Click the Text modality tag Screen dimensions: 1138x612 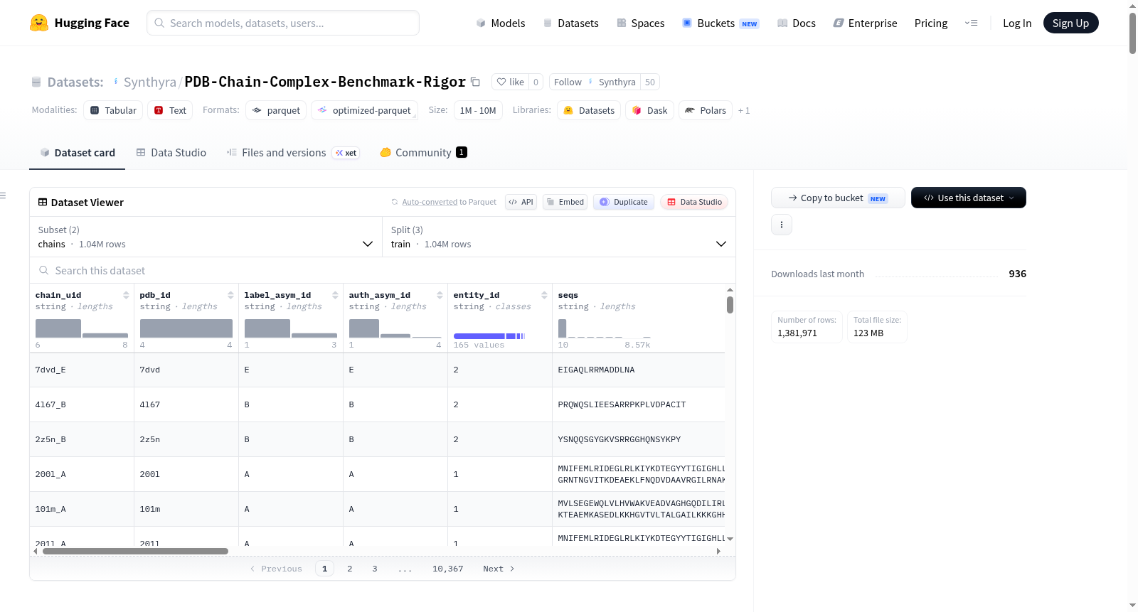[170, 110]
